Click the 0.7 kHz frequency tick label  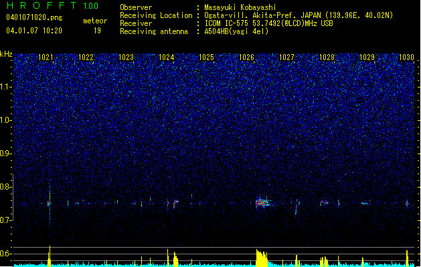6,220
